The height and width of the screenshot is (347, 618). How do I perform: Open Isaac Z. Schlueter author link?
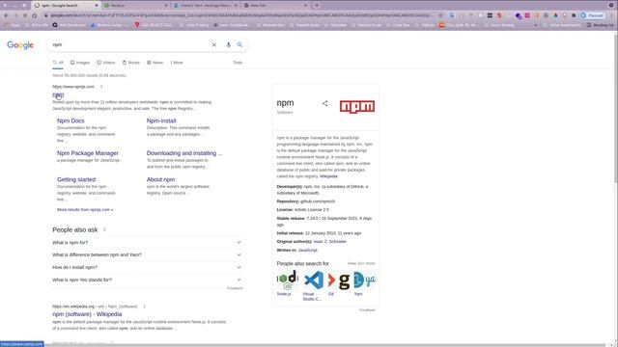[x=330, y=242]
